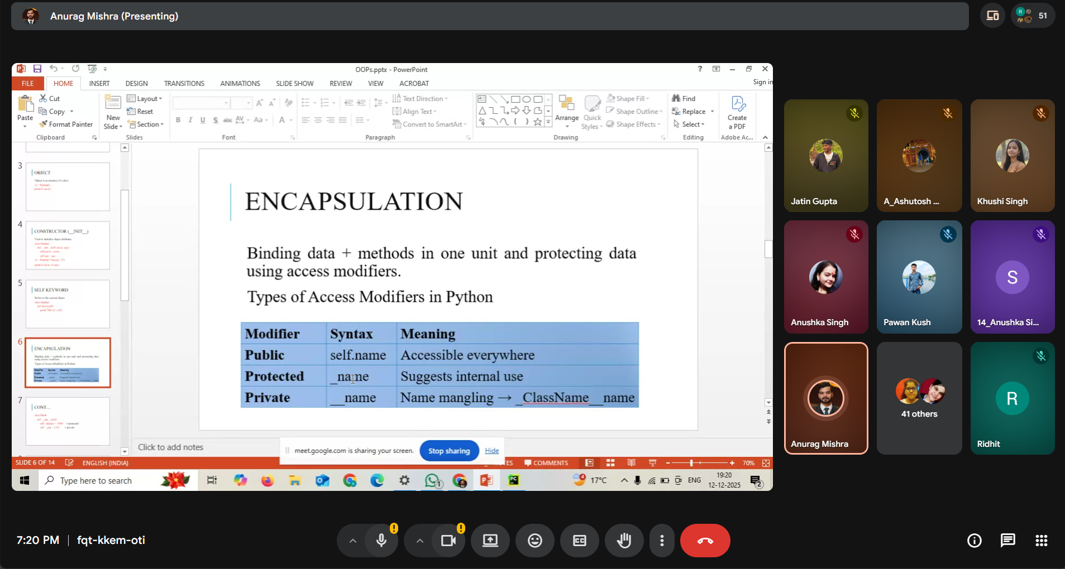Insert a rectangle from the shapes gallery
This screenshot has width=1065, height=569.
pos(517,99)
